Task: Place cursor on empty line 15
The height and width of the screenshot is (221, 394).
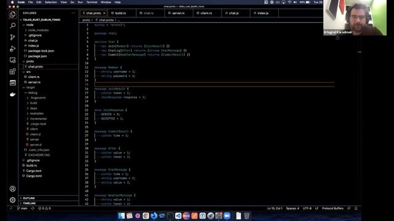Action: tap(214, 85)
